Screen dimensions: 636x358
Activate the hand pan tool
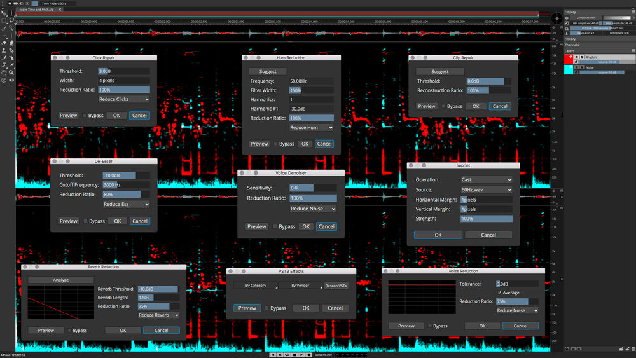coord(3,72)
